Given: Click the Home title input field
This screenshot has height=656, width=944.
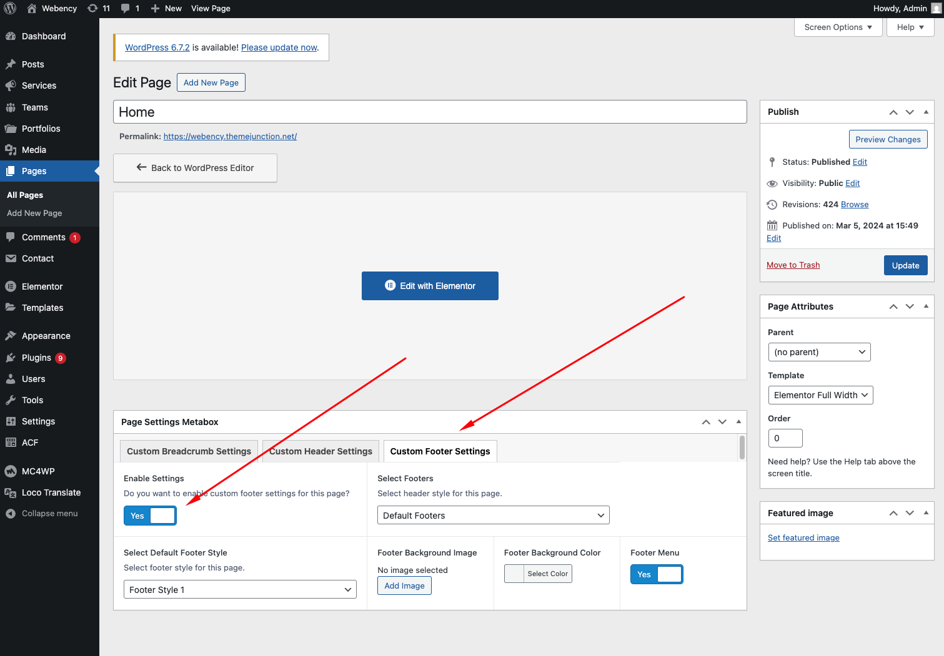Looking at the screenshot, I should click(430, 112).
